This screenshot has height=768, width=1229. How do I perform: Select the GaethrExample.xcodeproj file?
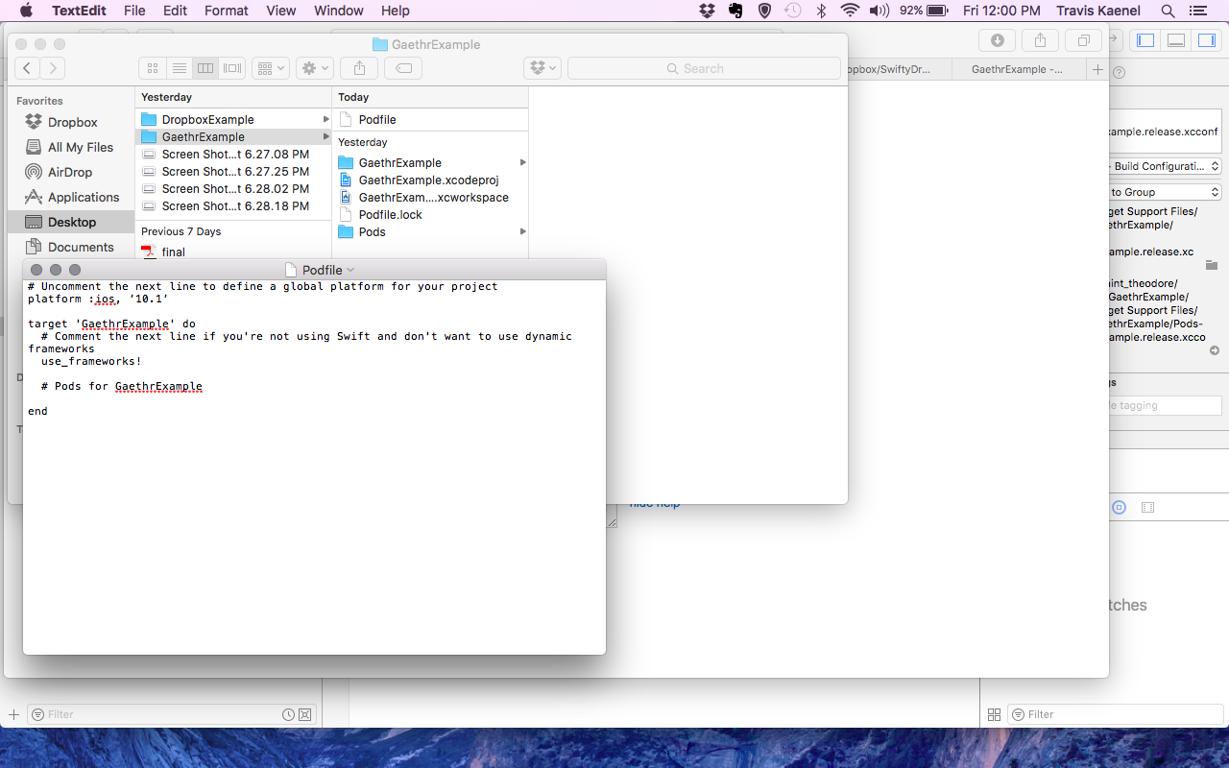(428, 180)
